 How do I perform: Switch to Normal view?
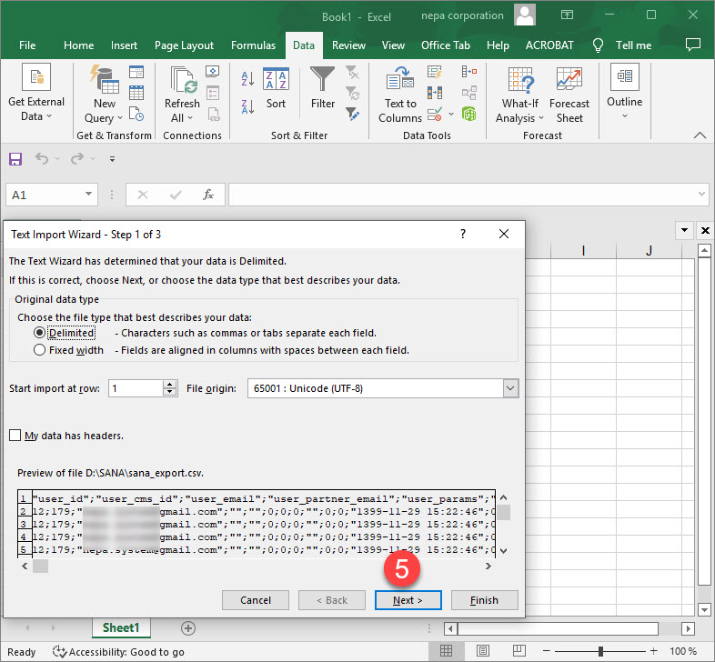point(446,651)
